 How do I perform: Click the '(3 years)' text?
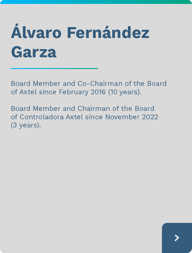pos(26,125)
